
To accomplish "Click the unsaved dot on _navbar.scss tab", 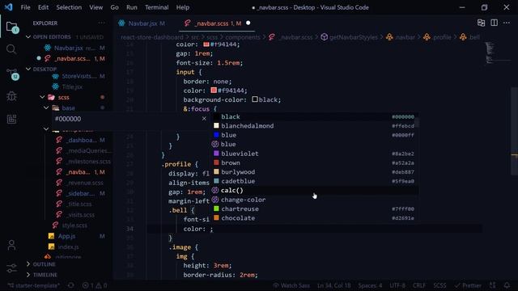I will [248, 23].
